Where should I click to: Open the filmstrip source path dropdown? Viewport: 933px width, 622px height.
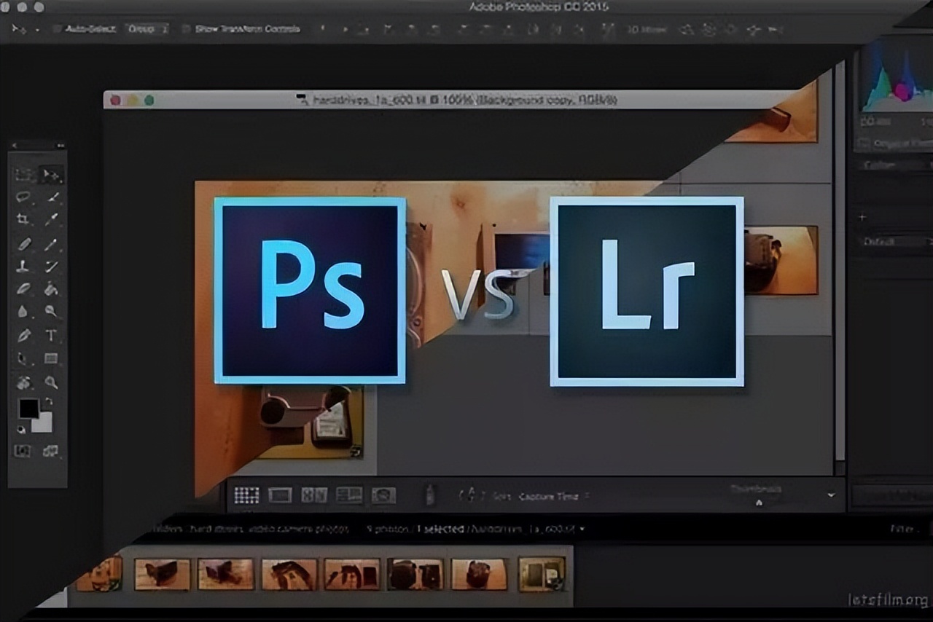coord(582,529)
